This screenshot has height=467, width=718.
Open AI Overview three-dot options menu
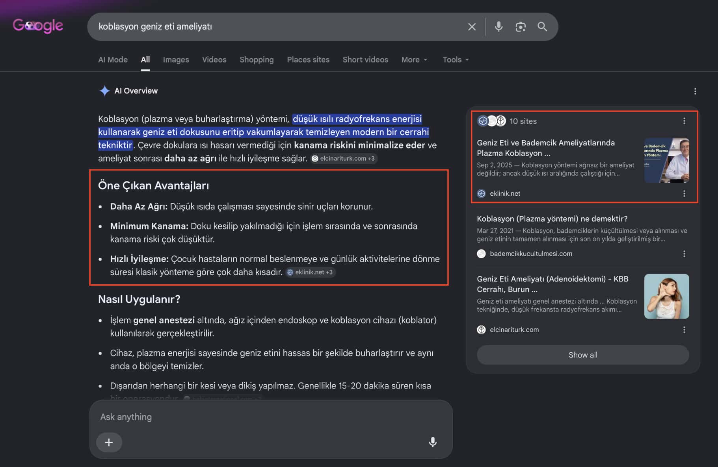(695, 91)
